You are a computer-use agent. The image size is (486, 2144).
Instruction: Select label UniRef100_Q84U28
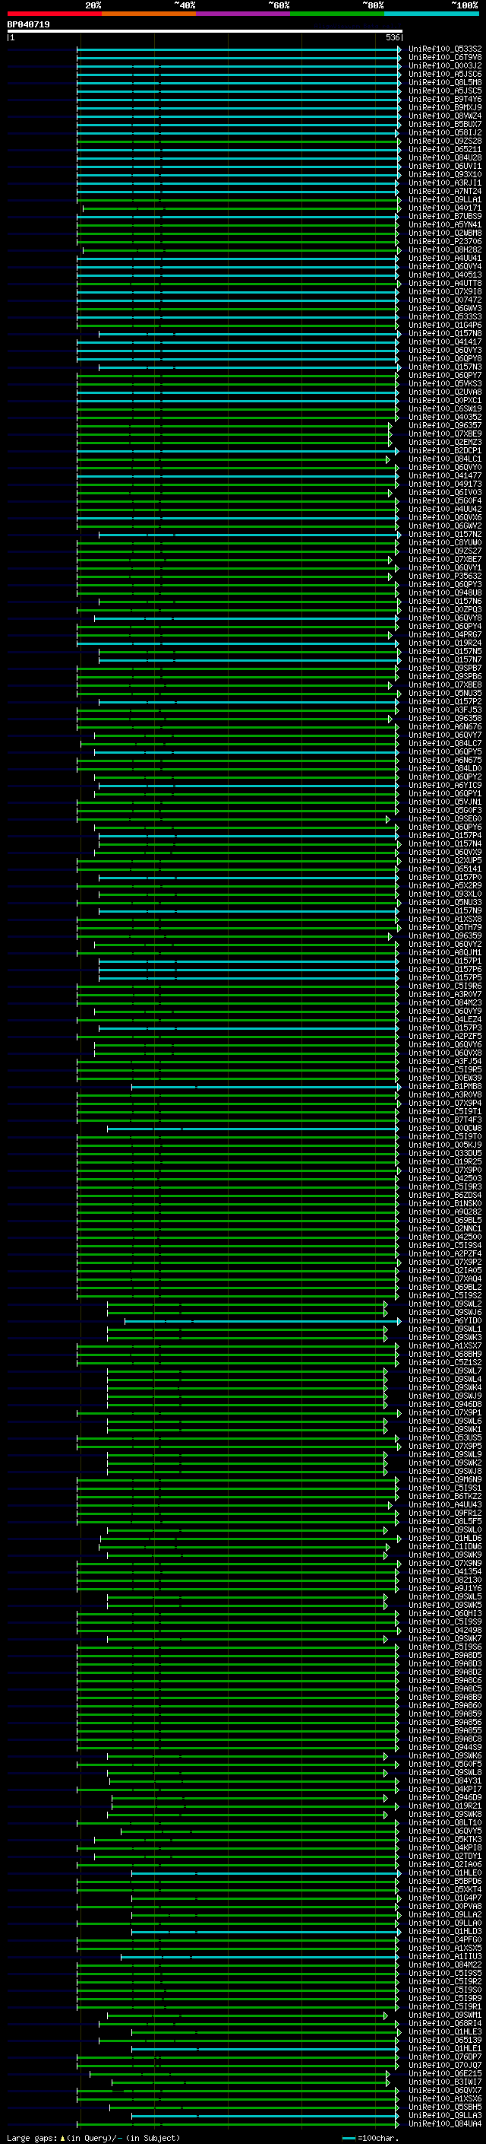click(445, 158)
